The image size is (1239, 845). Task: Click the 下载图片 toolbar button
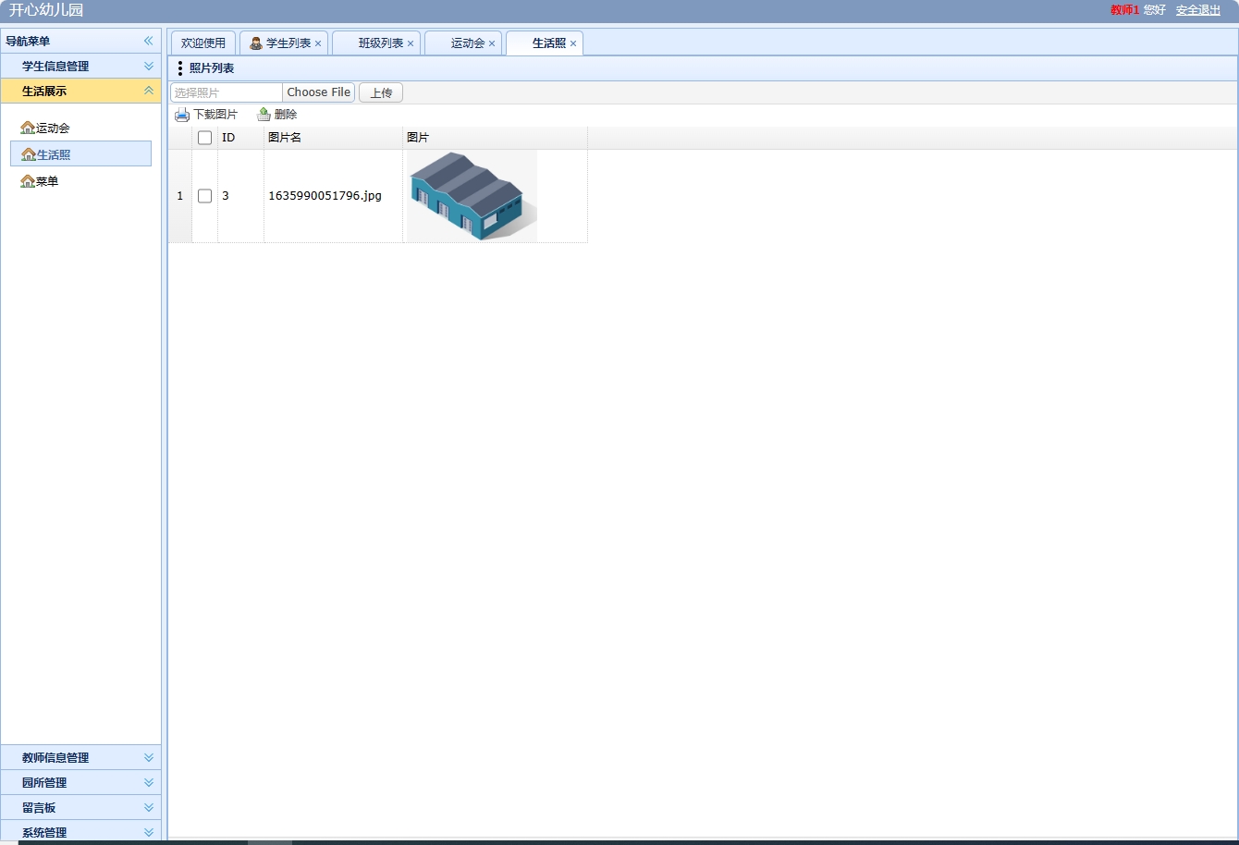(x=206, y=115)
